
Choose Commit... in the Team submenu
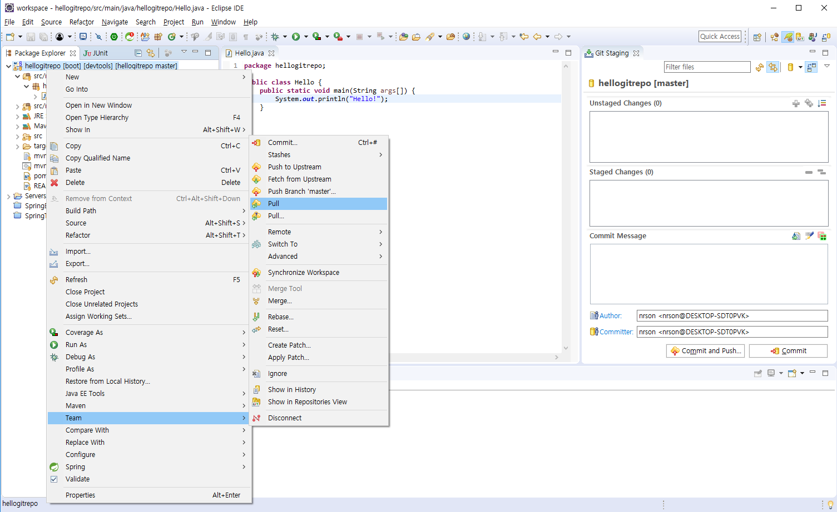319,143
